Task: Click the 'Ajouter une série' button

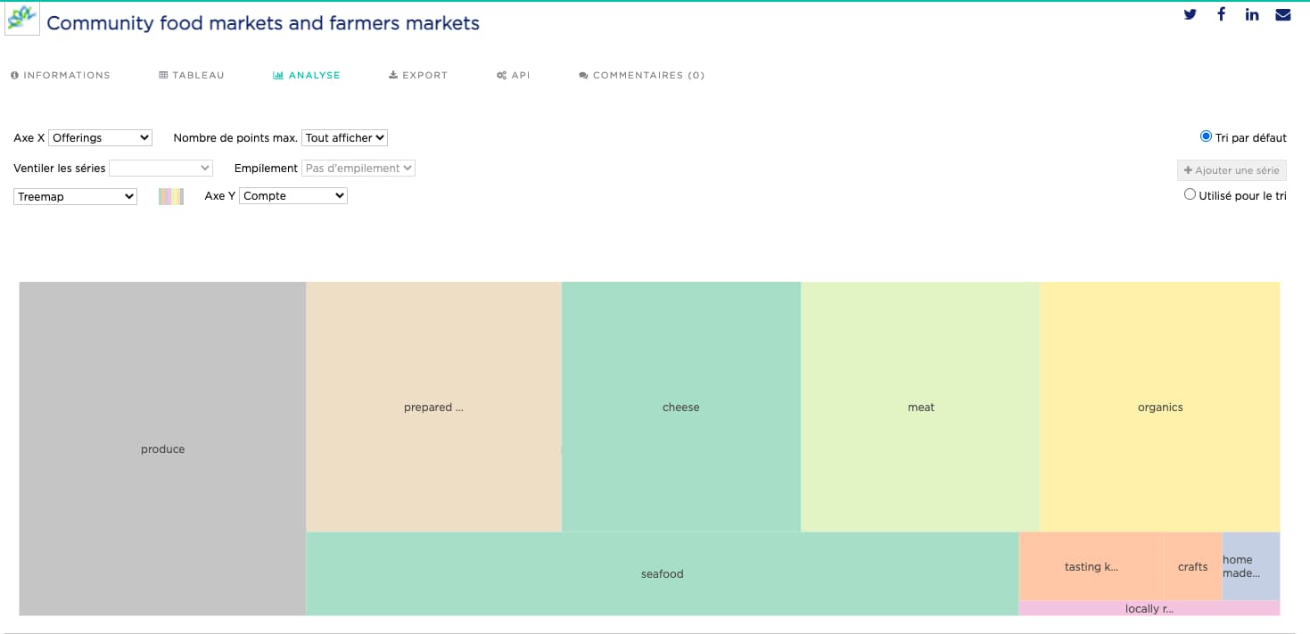Action: [x=1232, y=170]
